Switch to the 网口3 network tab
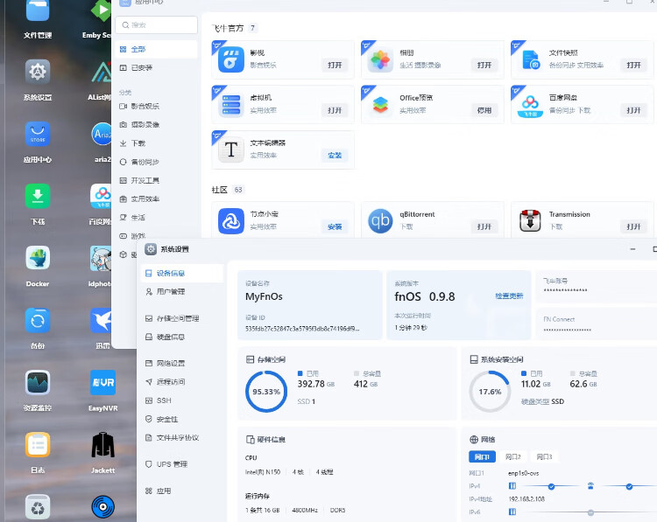 click(x=544, y=457)
